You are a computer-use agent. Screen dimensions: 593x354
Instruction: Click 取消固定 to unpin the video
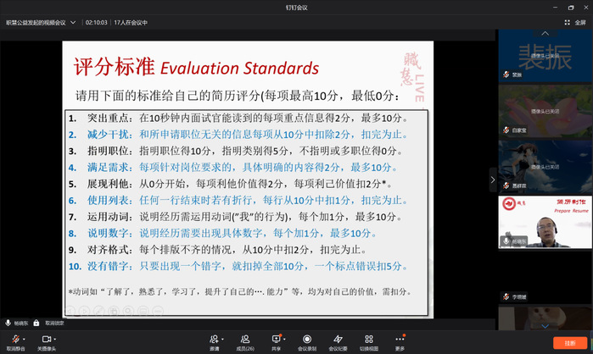53,323
